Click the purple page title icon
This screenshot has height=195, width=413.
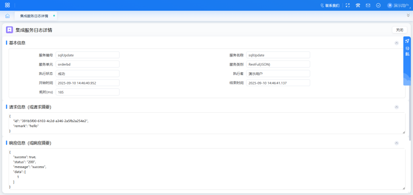[x=10, y=30]
